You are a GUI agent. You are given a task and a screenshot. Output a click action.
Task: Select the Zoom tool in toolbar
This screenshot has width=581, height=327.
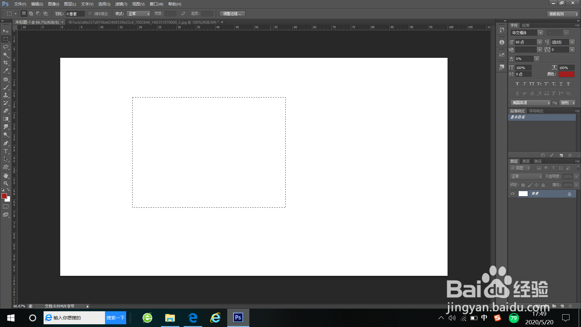click(x=6, y=183)
